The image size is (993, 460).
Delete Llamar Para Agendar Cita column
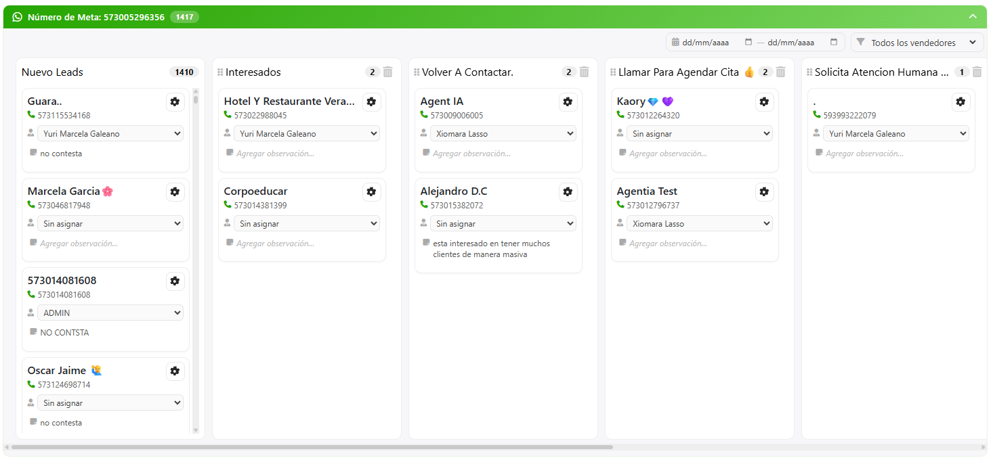coord(781,72)
